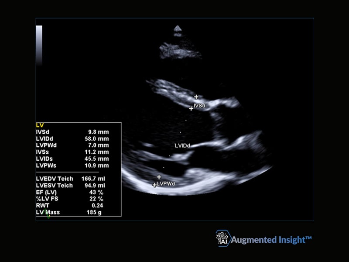349x262 pixels.
Task: Click the Augmented Insight AI logo icon
Action: coord(223,238)
